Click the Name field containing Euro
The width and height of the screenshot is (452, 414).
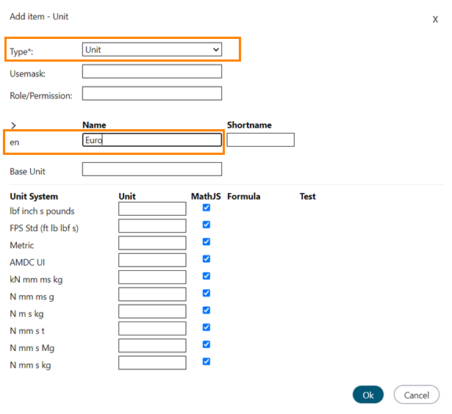(152, 139)
